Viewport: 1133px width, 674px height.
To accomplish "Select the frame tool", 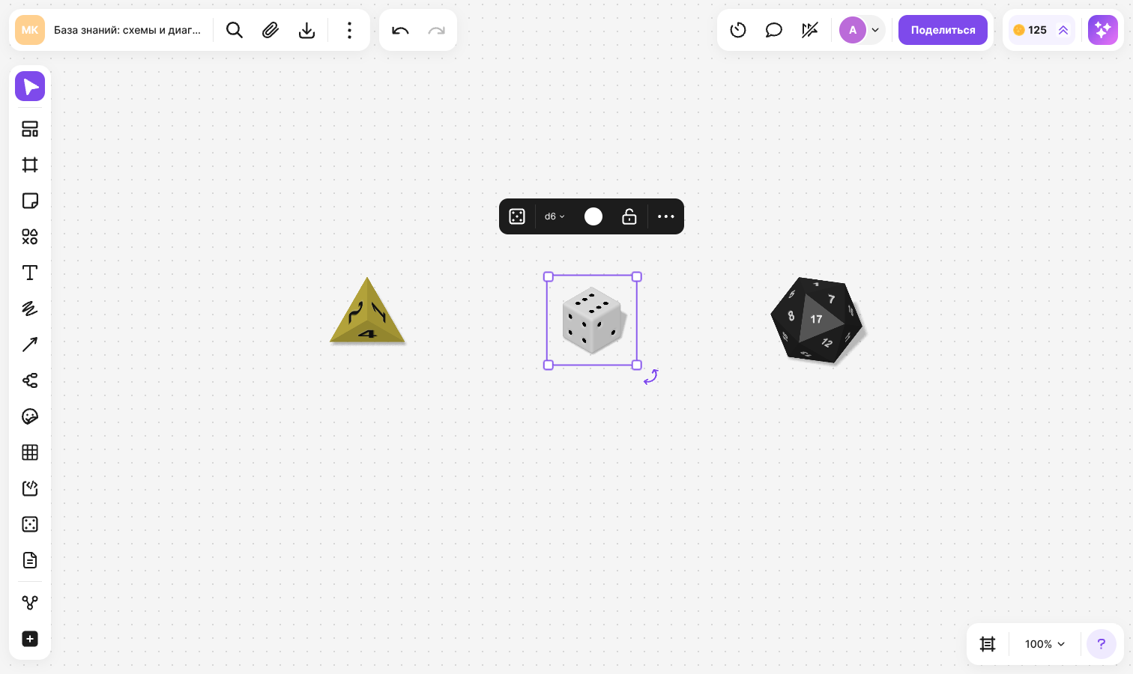I will pyautogui.click(x=30, y=165).
